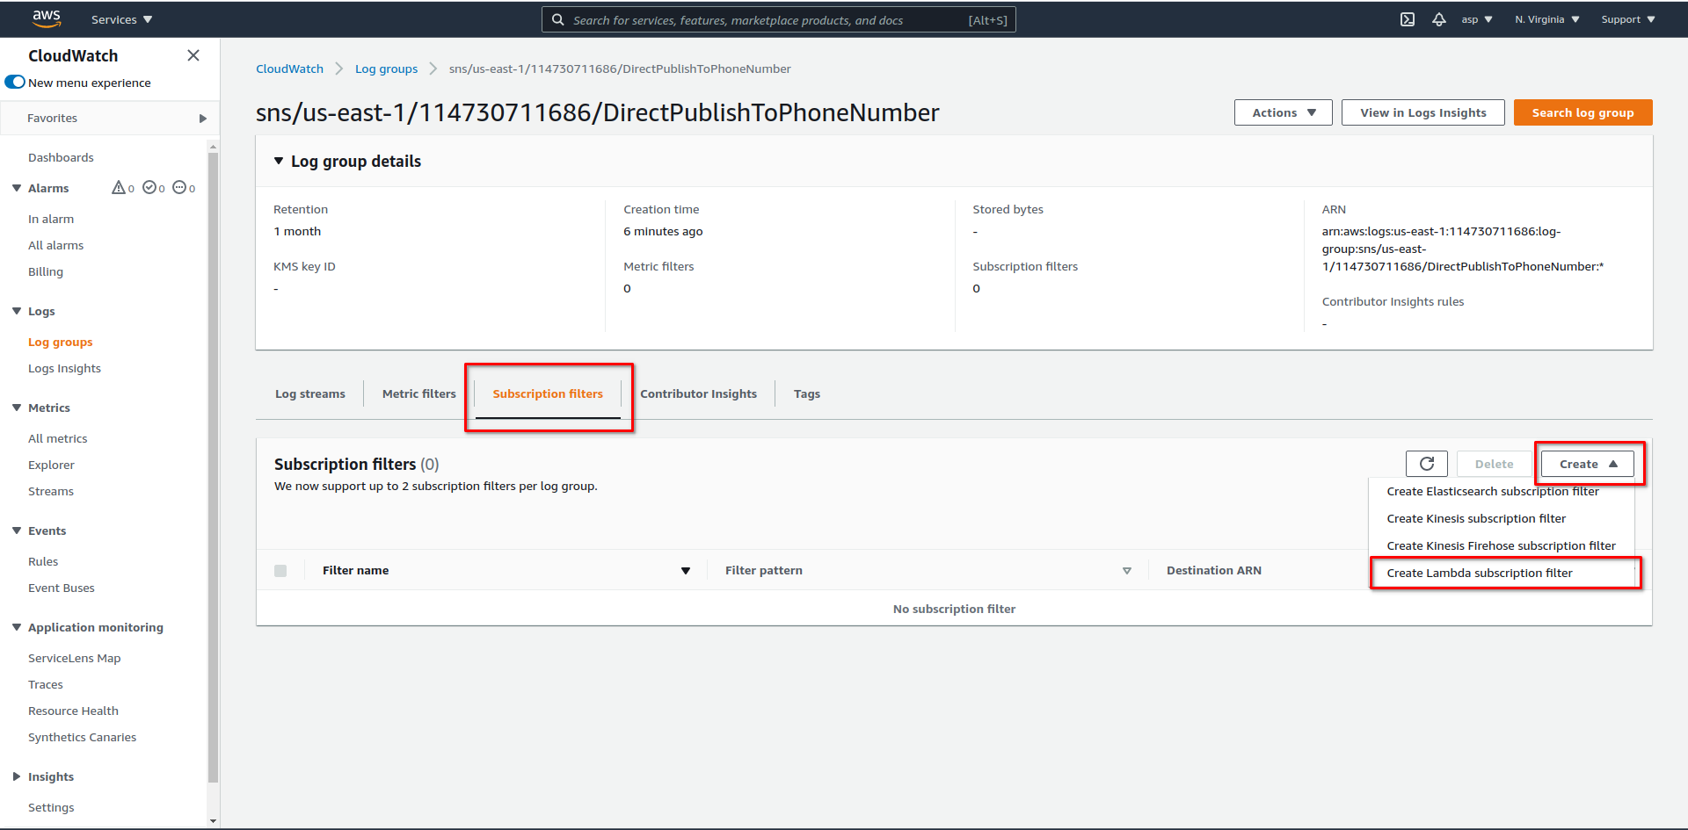Open Billing alarms in the sidebar
1688x830 pixels.
pos(46,271)
